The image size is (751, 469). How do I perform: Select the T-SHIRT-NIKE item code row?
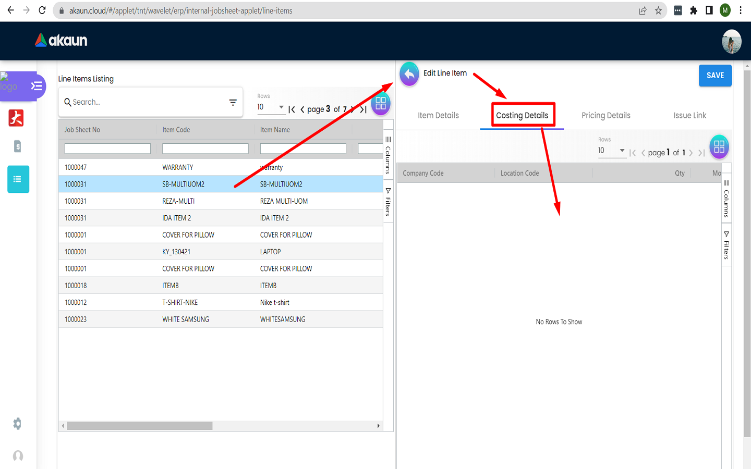[221, 302]
